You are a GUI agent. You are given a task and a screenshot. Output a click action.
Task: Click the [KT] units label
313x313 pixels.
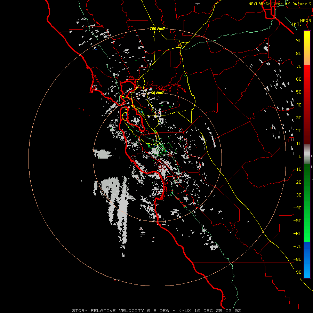[x=297, y=24]
